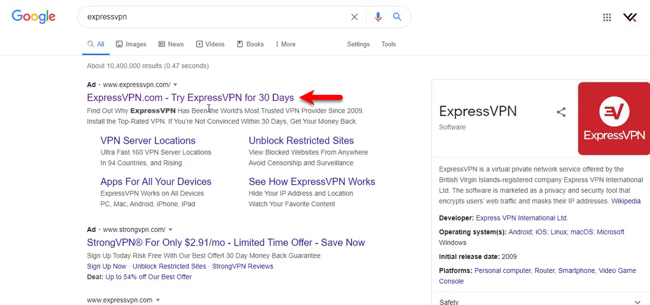
Task: Open the Unblock Restricted Sites sitelink heading
Action: click(x=302, y=141)
